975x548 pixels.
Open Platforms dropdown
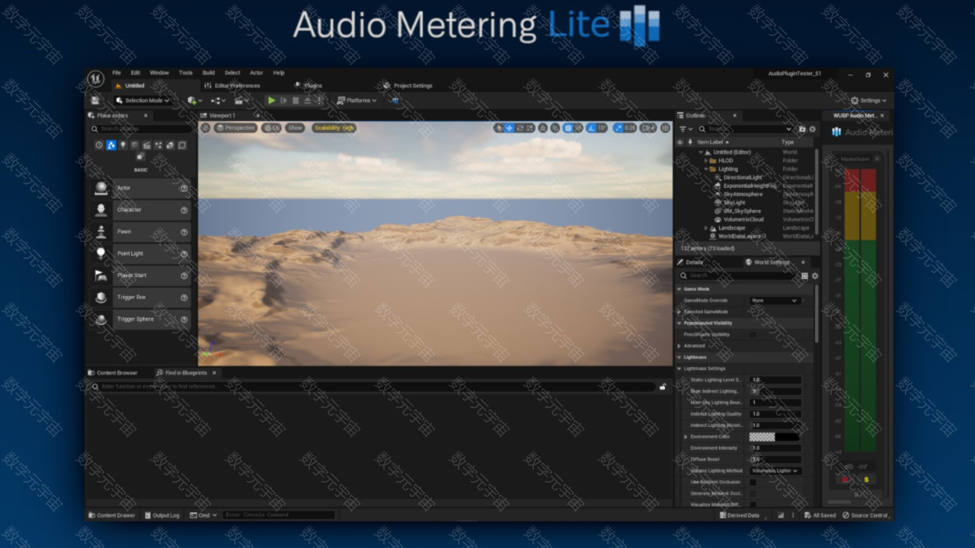tap(357, 100)
